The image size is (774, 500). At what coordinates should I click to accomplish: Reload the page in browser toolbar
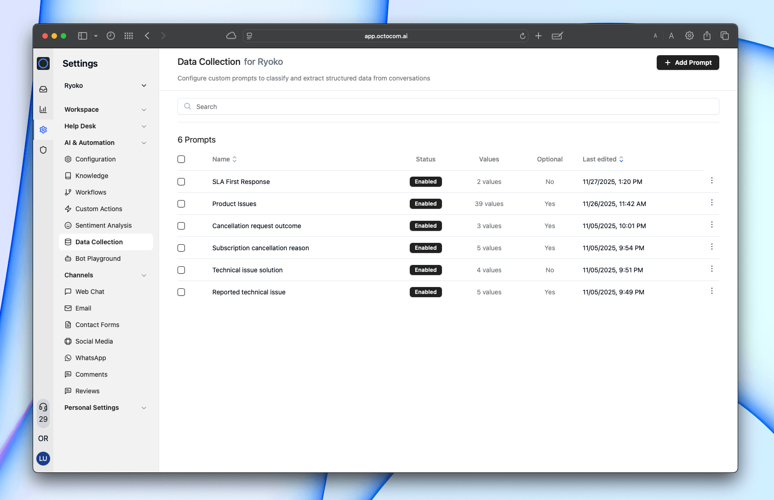(x=522, y=36)
